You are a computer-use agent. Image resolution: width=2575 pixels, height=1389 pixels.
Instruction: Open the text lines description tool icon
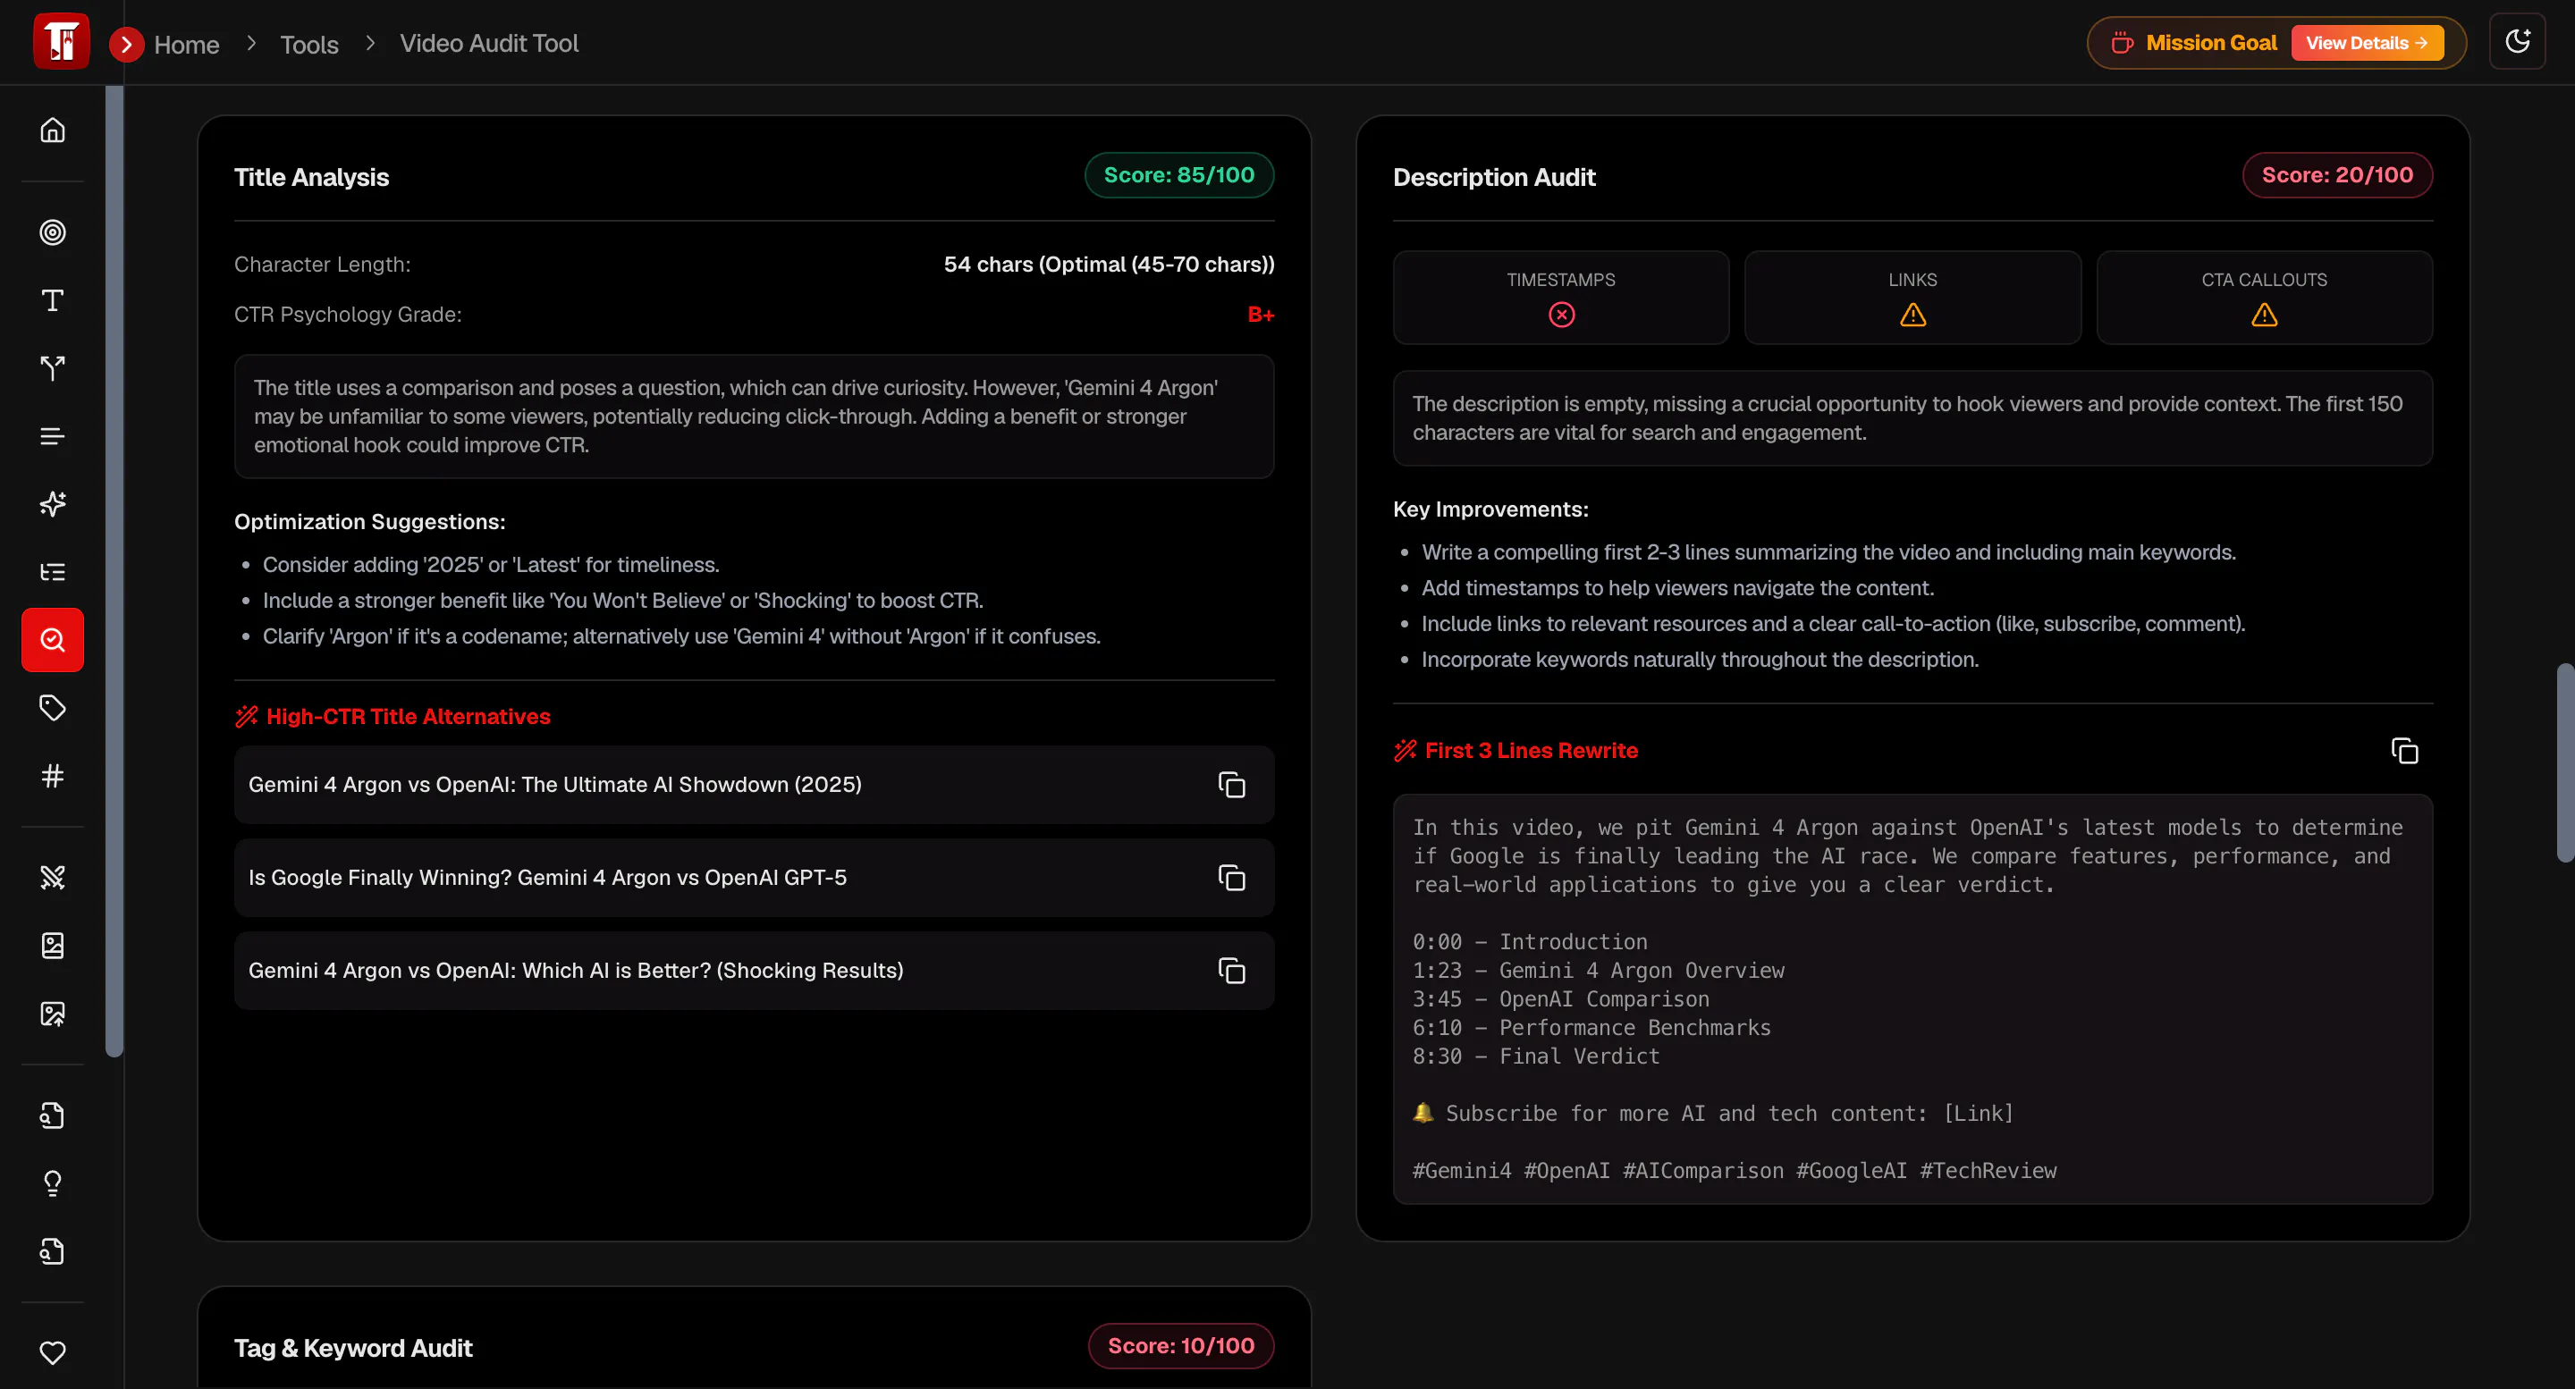[x=52, y=435]
